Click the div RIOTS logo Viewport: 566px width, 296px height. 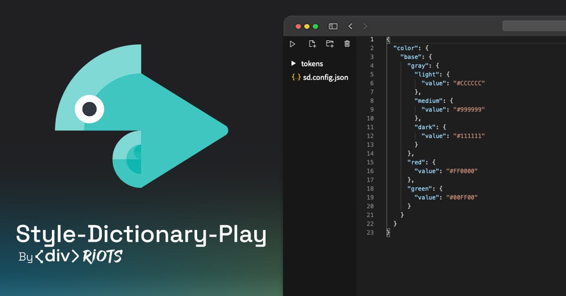[x=79, y=257]
